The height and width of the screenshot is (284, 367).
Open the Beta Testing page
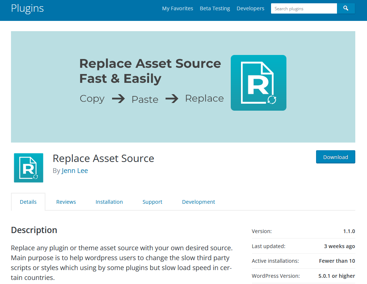[x=215, y=8]
